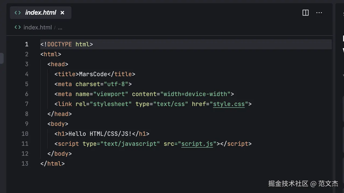Click line number 7 in gutter

pos(26,104)
